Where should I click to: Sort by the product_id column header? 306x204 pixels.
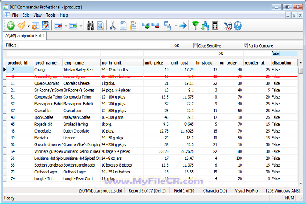[20, 63]
